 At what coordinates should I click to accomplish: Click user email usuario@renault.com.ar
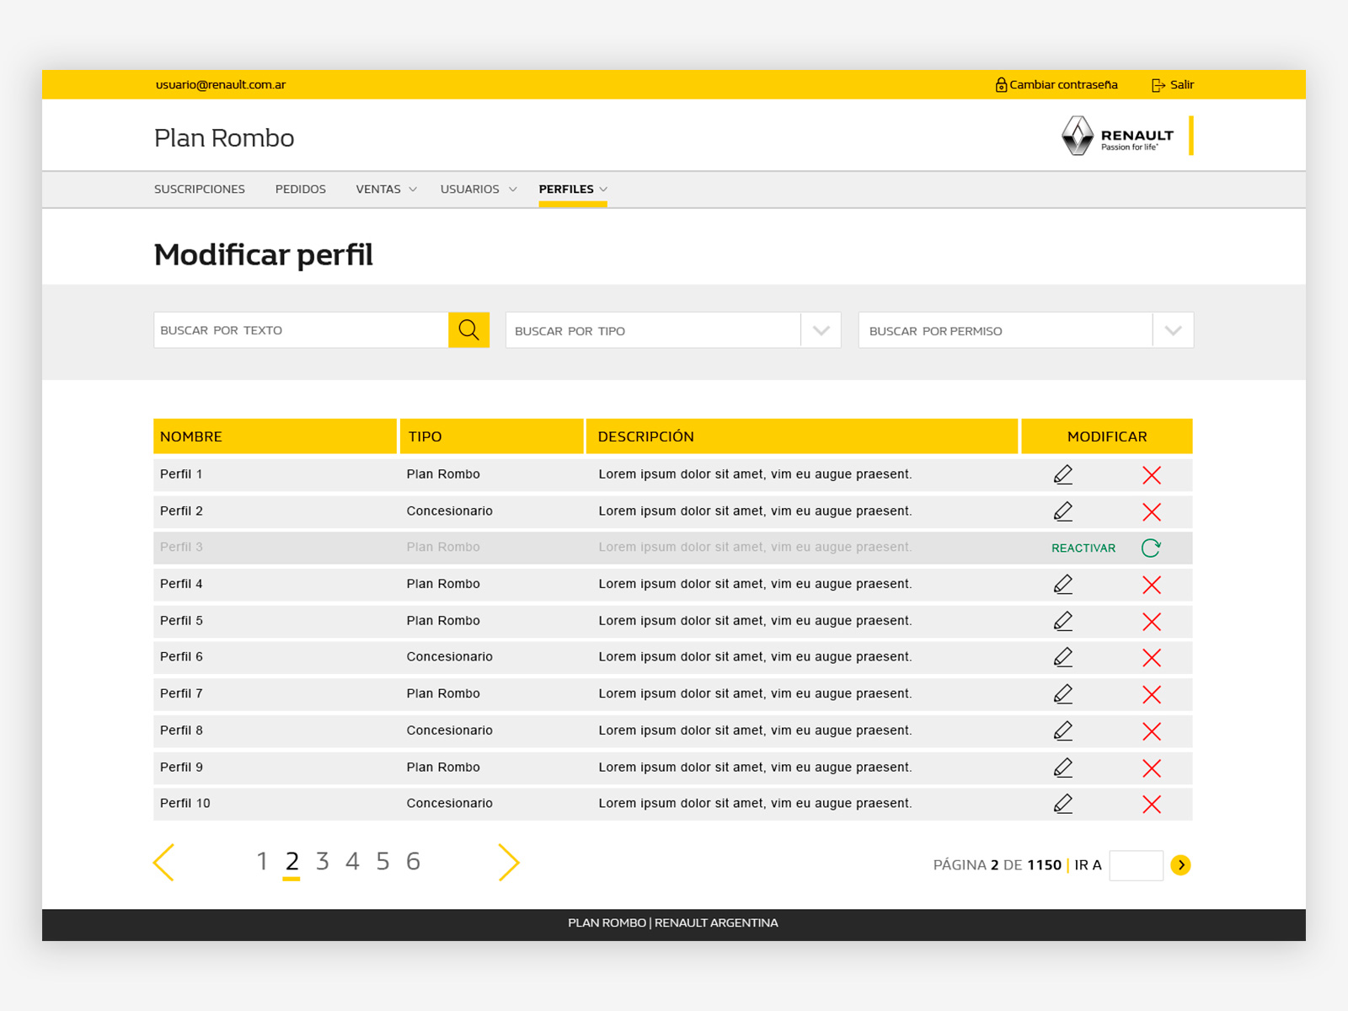221,85
